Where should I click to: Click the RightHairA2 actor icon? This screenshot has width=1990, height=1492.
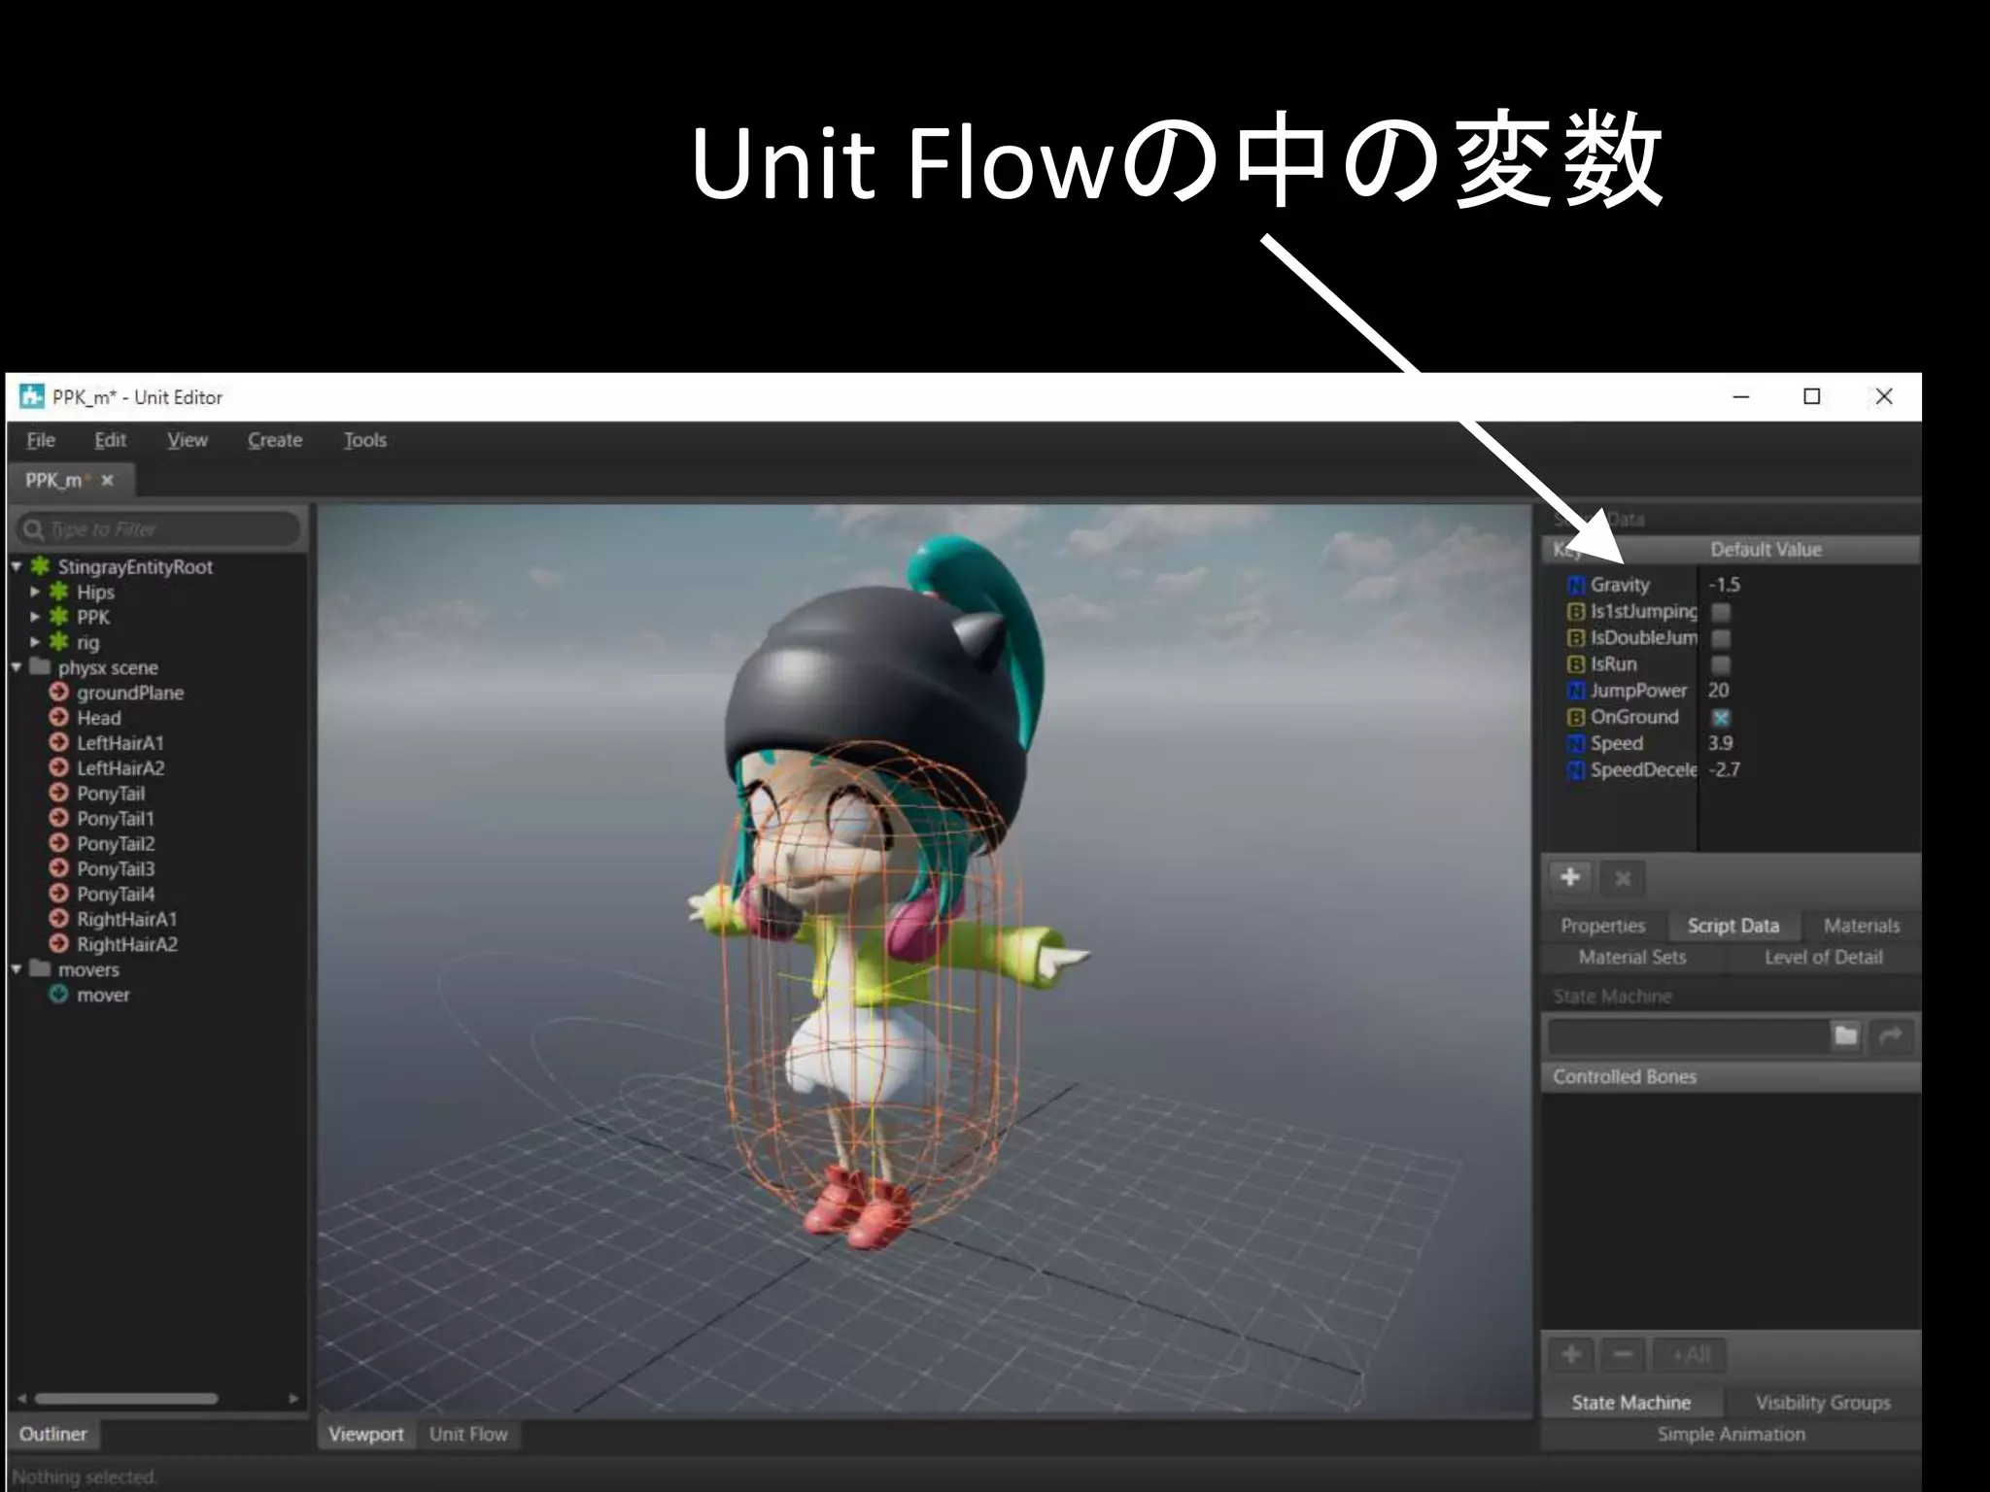pyautogui.click(x=59, y=944)
